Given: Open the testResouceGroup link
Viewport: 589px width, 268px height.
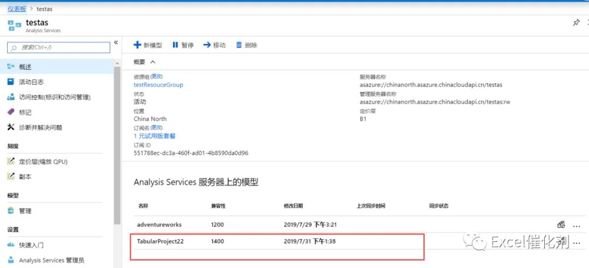Looking at the screenshot, I should point(159,85).
